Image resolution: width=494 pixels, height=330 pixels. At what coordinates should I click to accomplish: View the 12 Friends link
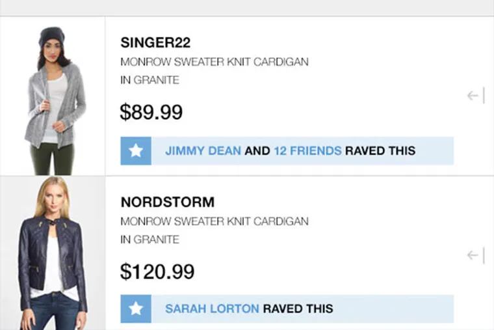point(307,151)
